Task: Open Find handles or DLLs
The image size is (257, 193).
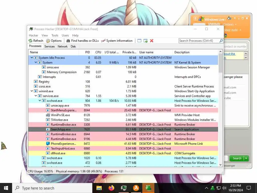Action: pos(82,41)
